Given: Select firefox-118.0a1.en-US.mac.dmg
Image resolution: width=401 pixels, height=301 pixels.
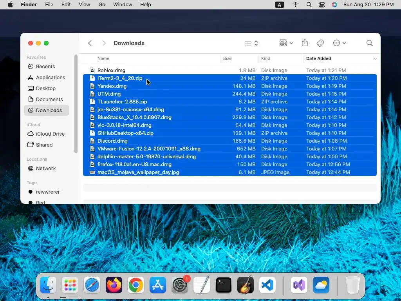Looking at the screenshot, I should pyautogui.click(x=229, y=165).
